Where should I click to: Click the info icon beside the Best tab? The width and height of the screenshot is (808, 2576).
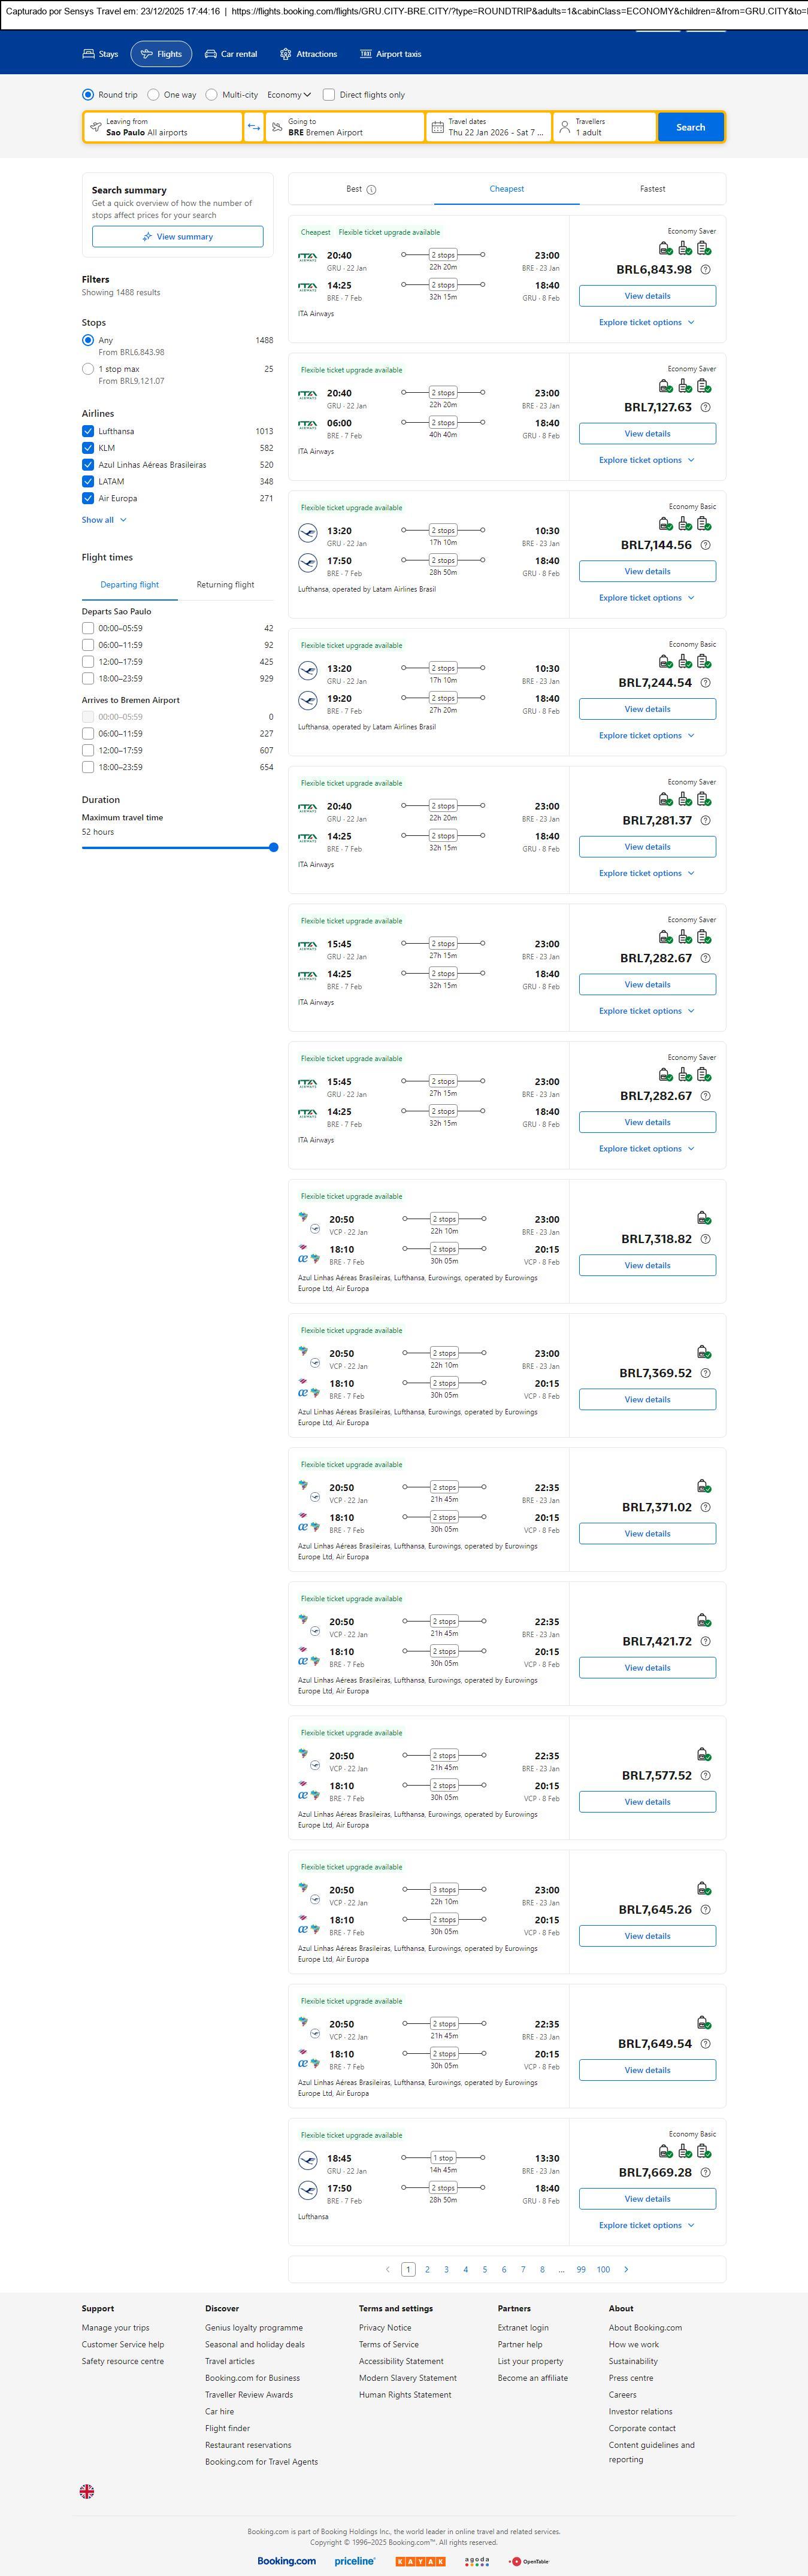tap(371, 189)
